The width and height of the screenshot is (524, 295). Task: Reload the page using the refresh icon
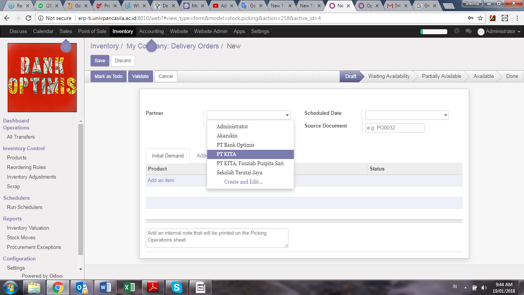click(28, 18)
